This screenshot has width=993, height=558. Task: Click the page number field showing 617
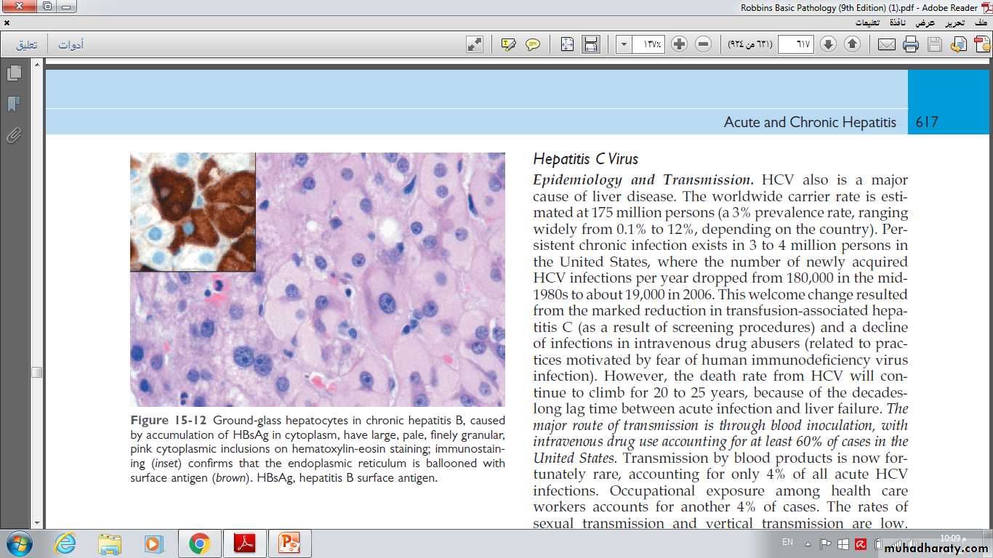point(795,44)
